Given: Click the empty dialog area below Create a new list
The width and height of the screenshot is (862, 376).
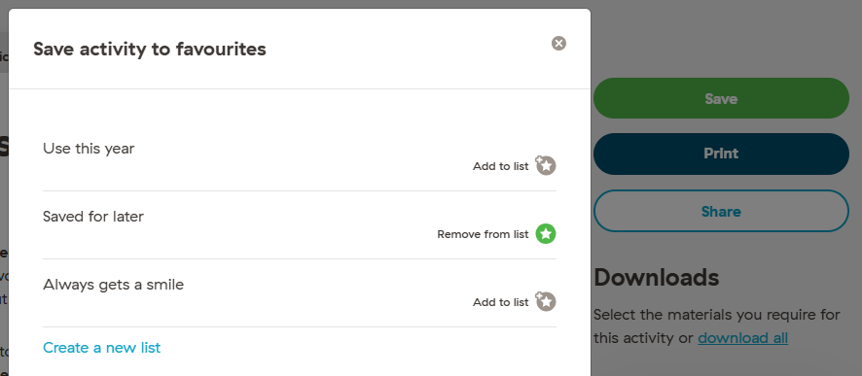Looking at the screenshot, I should (300, 367).
